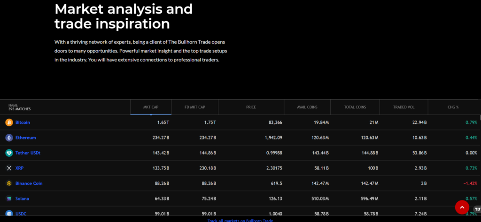Sort by TOTAL COINS column header

[355, 107]
